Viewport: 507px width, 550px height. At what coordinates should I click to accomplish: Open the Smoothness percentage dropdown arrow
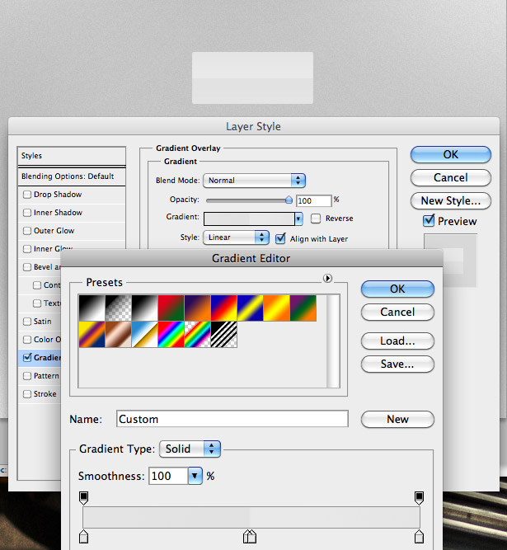(x=195, y=476)
